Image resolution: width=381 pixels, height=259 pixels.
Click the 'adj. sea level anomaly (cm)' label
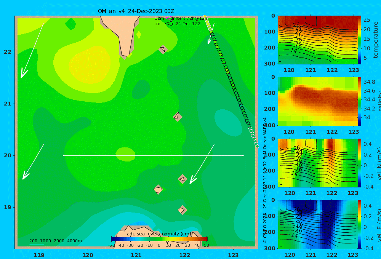(159, 234)
